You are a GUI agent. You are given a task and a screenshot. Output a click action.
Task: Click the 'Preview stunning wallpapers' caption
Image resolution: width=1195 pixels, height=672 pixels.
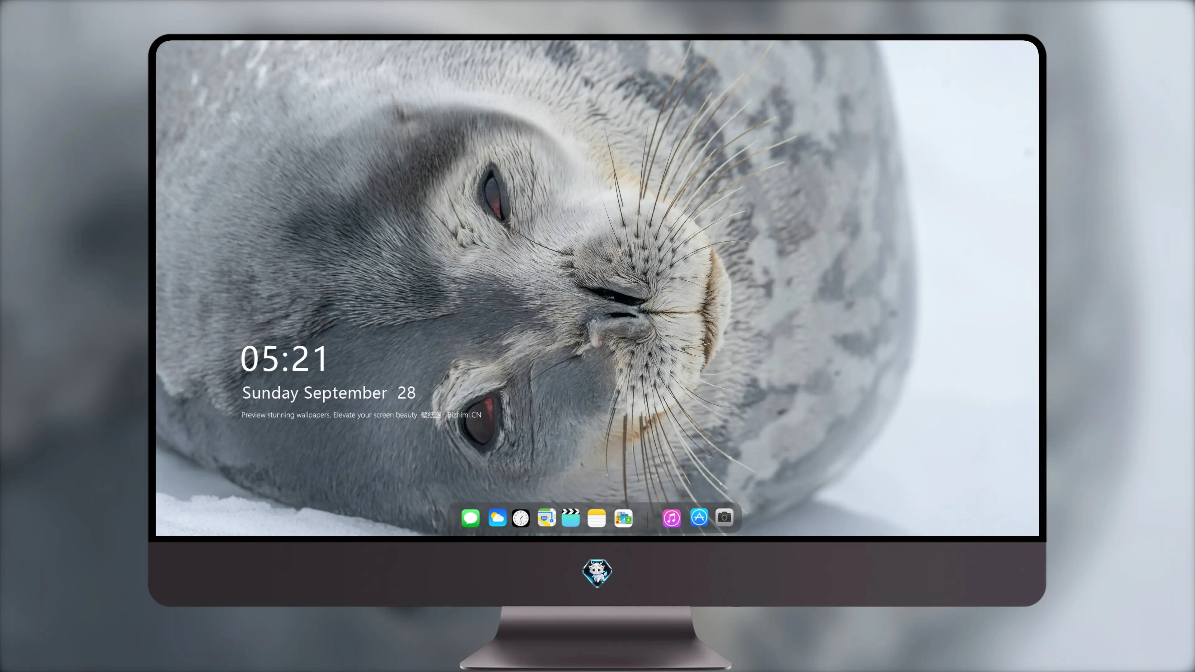pos(361,415)
